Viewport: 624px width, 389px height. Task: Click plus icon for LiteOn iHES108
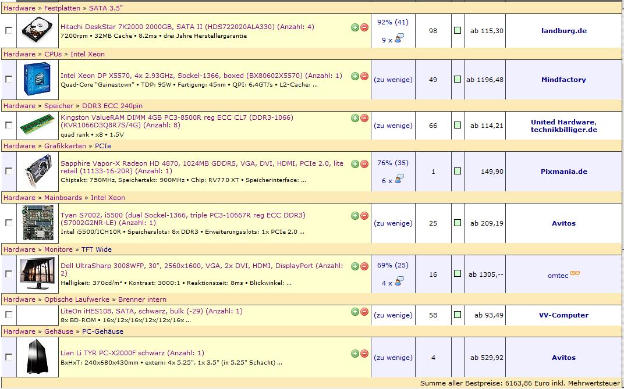(x=355, y=312)
